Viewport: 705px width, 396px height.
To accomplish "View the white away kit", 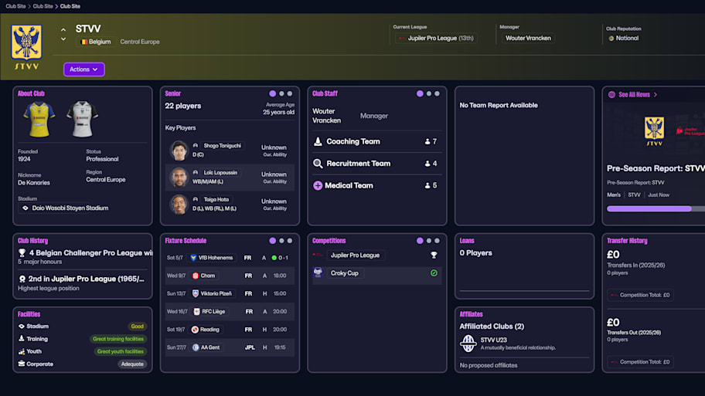I will click(82, 119).
